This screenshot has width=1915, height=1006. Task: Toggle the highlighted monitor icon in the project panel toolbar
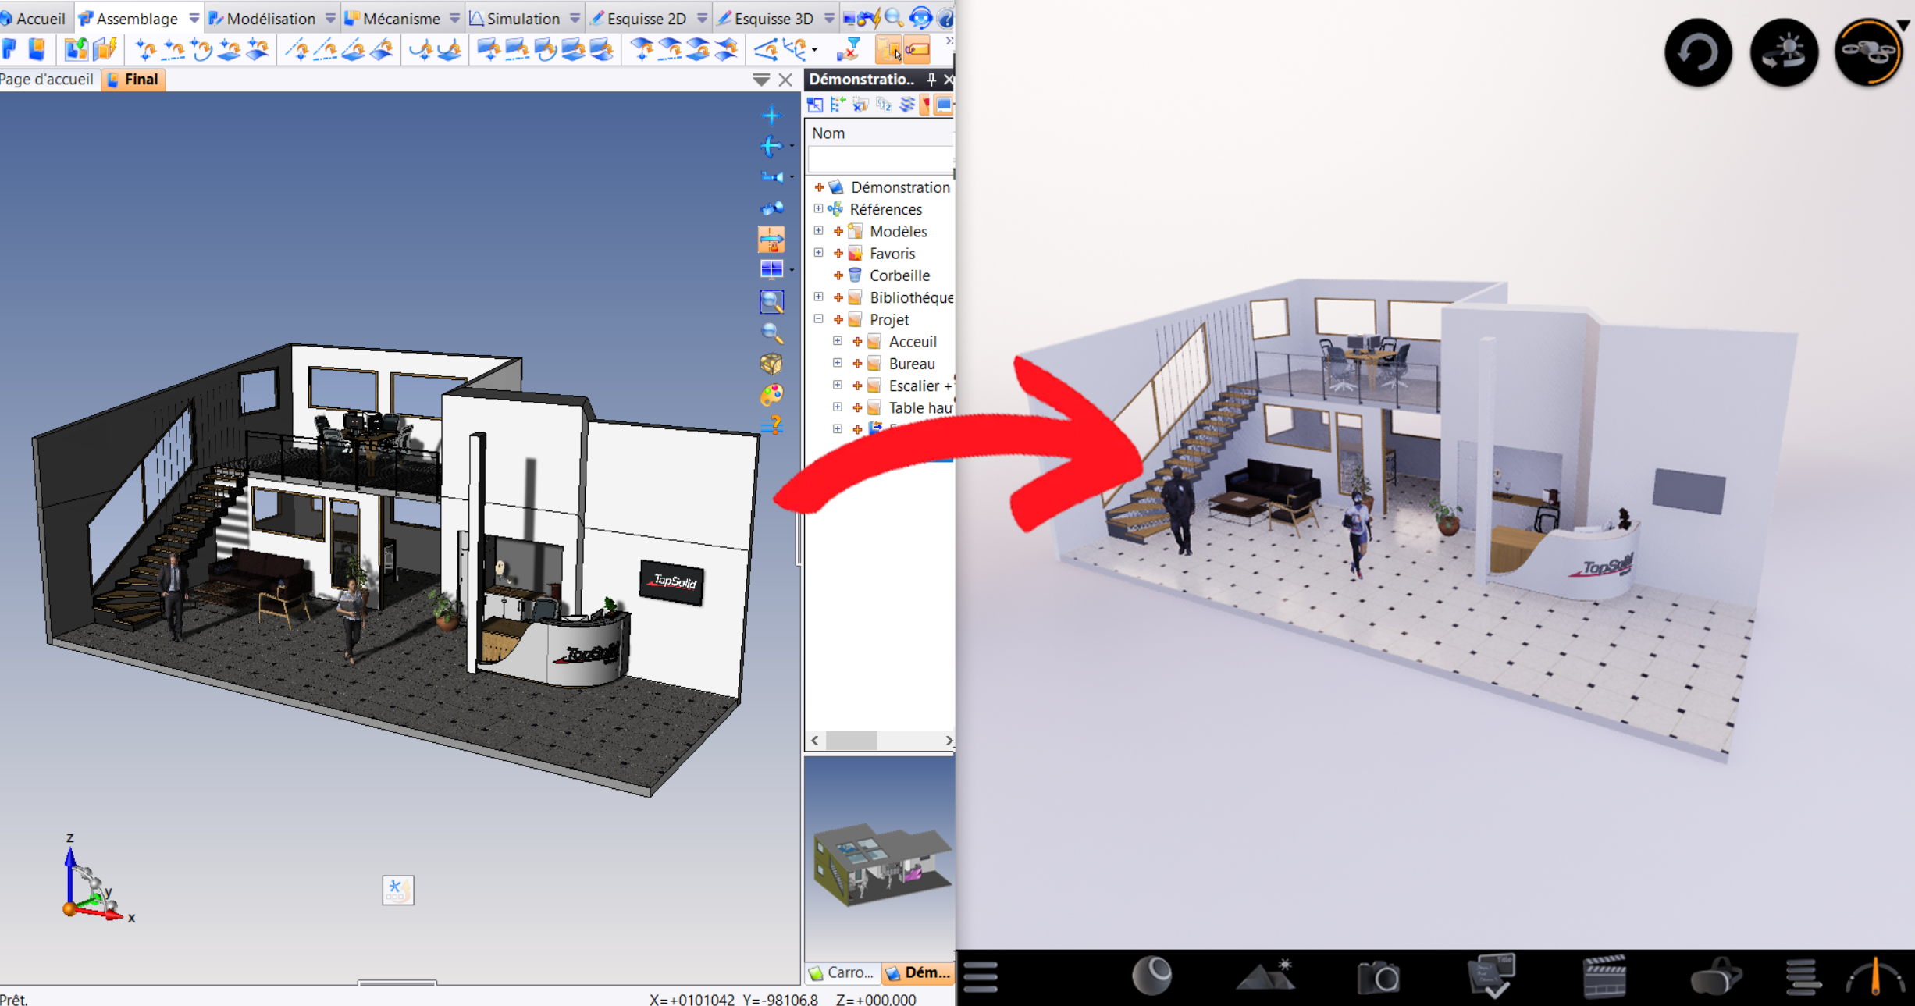[x=945, y=105]
